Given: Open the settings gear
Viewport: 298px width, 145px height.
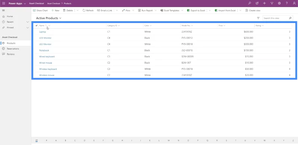Looking at the screenshot, I should [279, 3].
